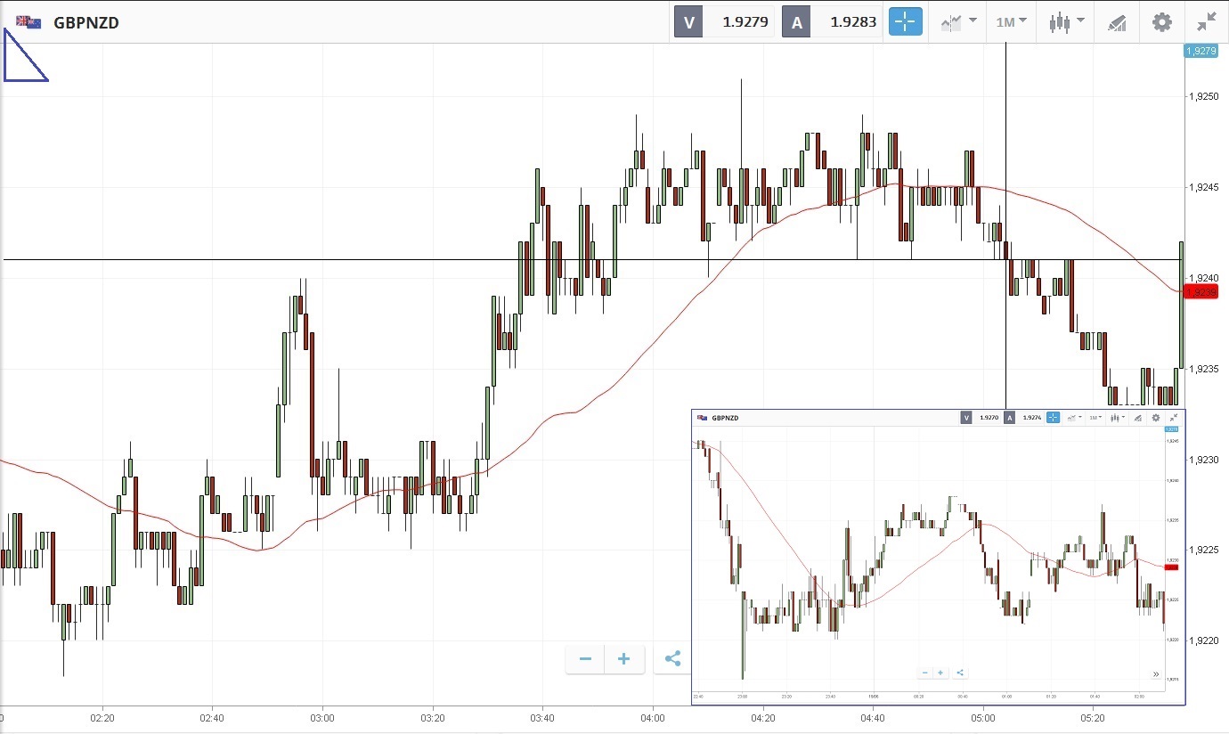Viewport: 1229px width, 734px height.
Task: Jump to latest with inset chart double-arrow
Action: [x=1156, y=674]
